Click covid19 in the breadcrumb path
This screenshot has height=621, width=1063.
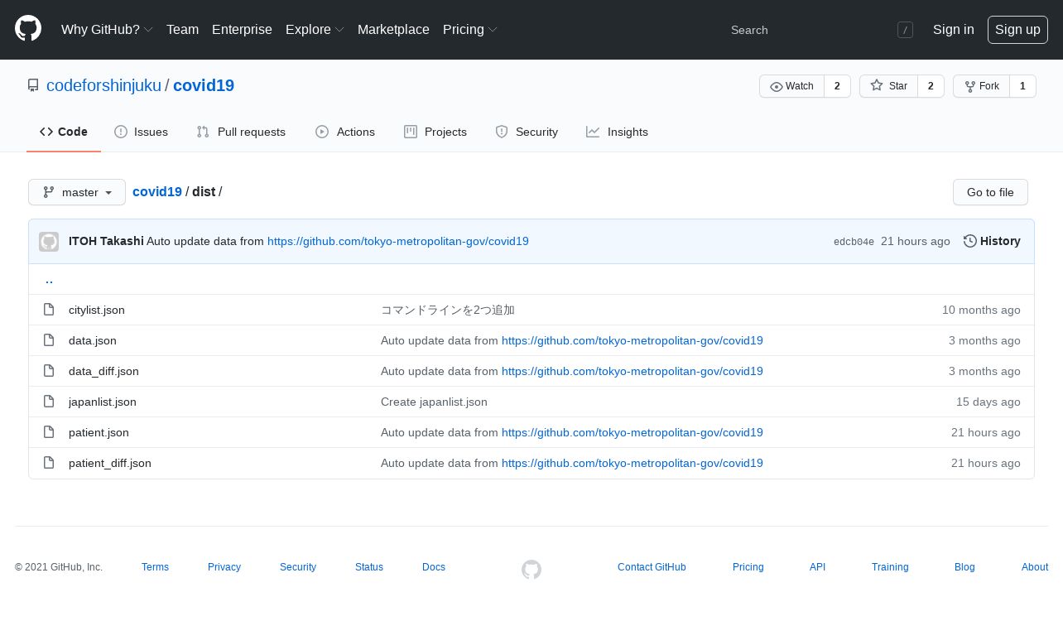(x=157, y=192)
